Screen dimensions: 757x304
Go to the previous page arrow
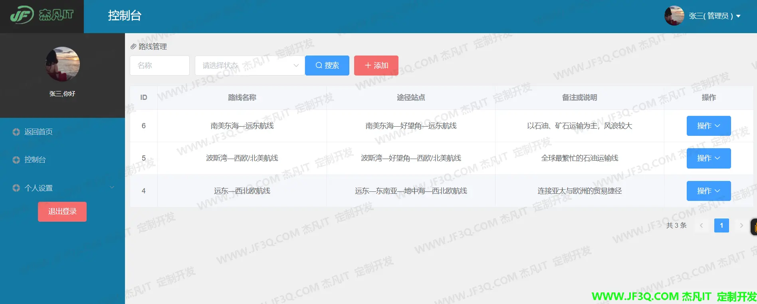pos(702,225)
